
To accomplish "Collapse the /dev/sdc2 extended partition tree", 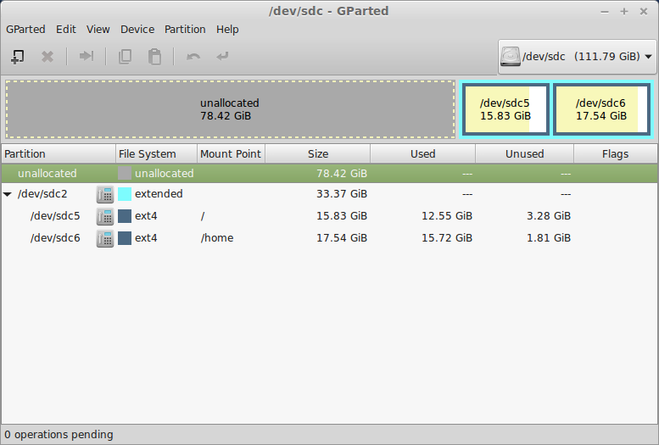I will [x=8, y=194].
